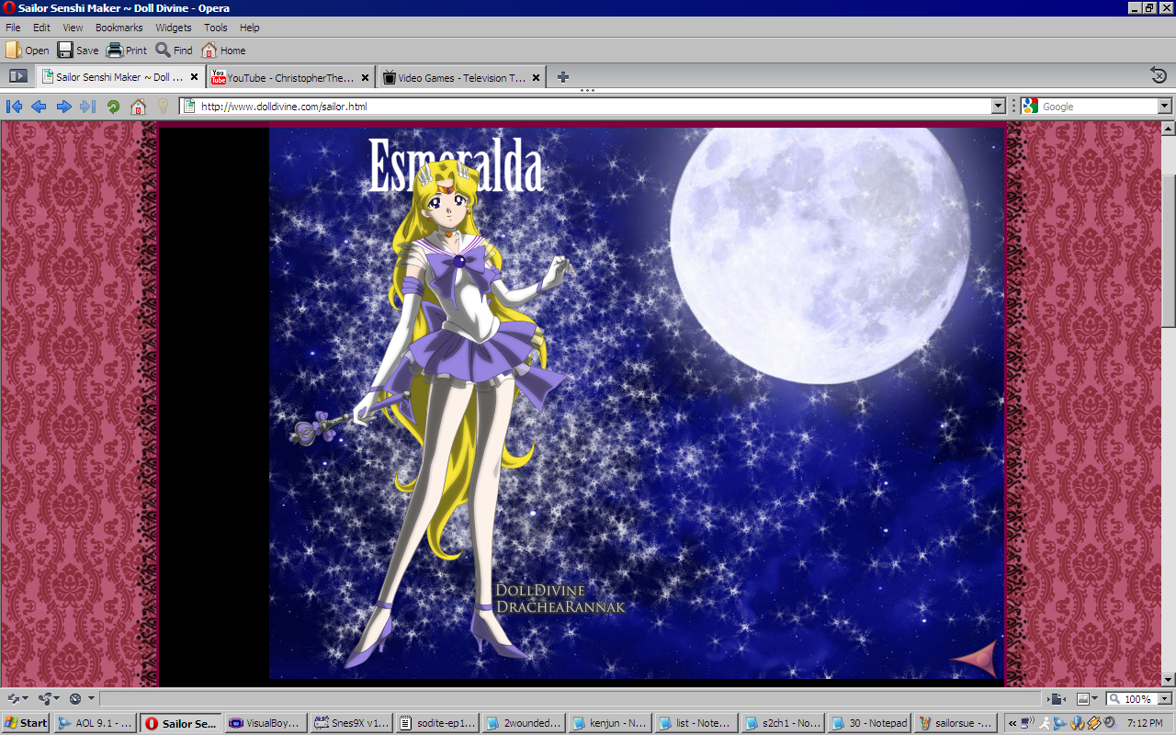Add a new tab with the plus icon
This screenshot has width=1176, height=735.
(563, 77)
